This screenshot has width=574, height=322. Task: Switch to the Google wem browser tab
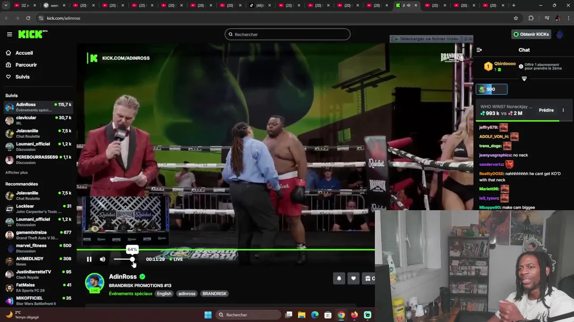pos(54,5)
